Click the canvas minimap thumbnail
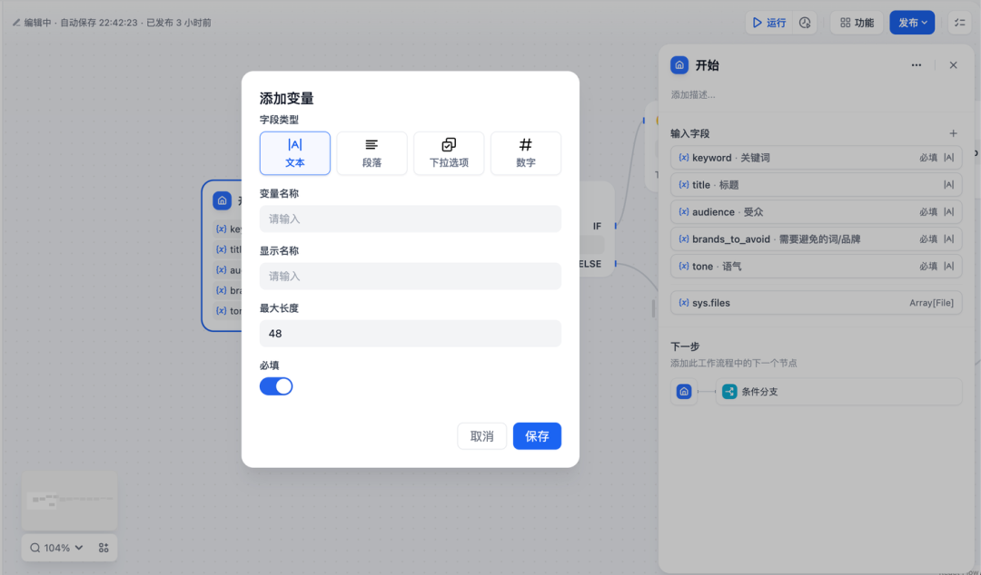 click(69, 501)
